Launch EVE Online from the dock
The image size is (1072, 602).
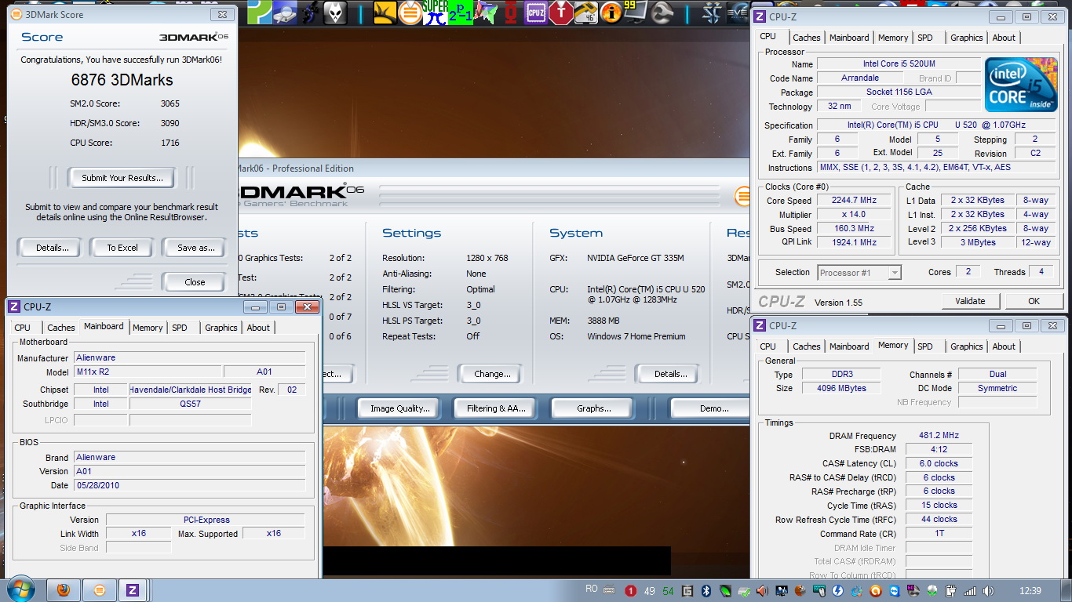coord(739,13)
